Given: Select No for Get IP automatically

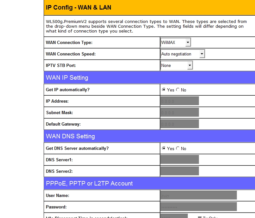Looking at the screenshot, I should [x=178, y=90].
